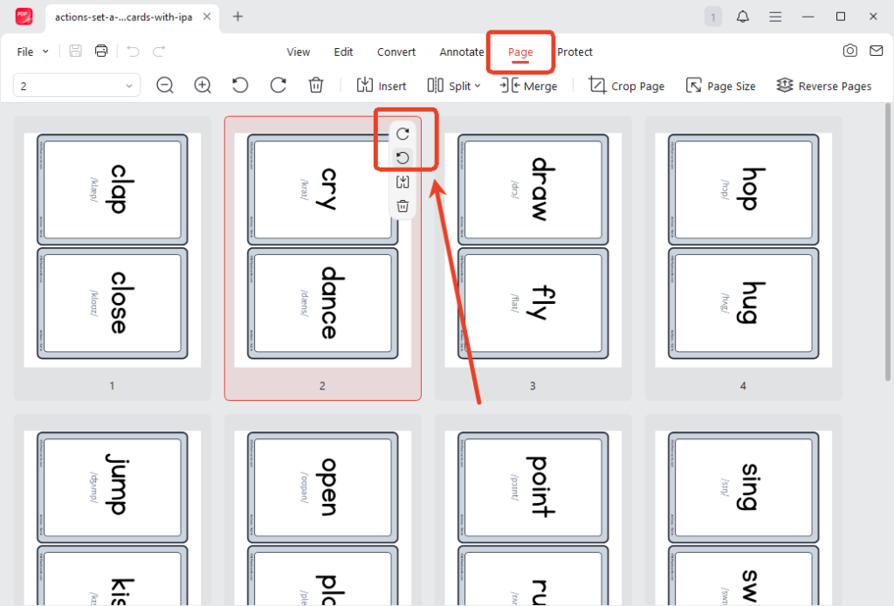Click the PDF app logo icon
The image size is (894, 606).
click(24, 17)
